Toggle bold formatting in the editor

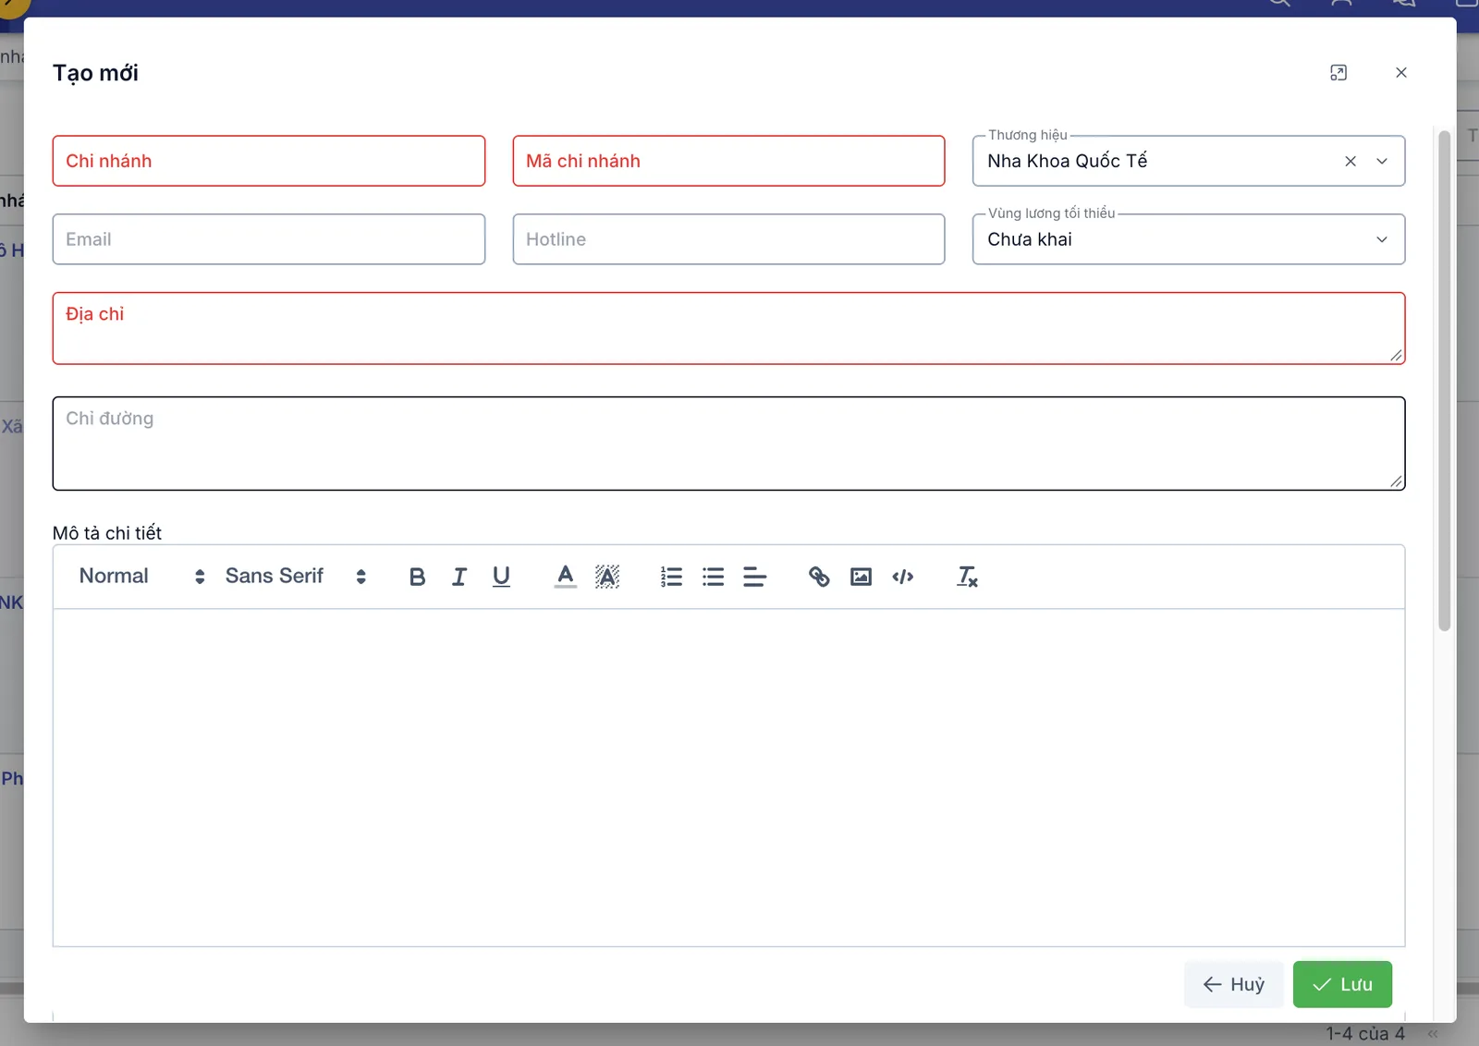coord(417,577)
